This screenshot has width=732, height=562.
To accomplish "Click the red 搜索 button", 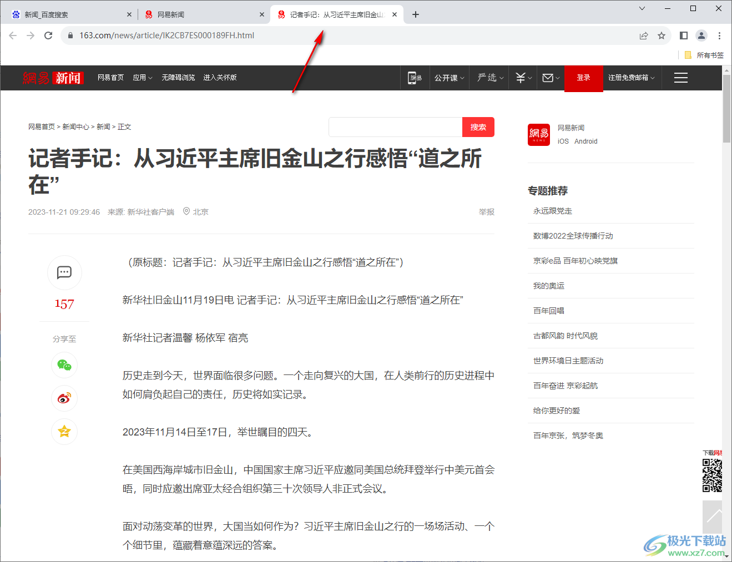I will pyautogui.click(x=478, y=127).
